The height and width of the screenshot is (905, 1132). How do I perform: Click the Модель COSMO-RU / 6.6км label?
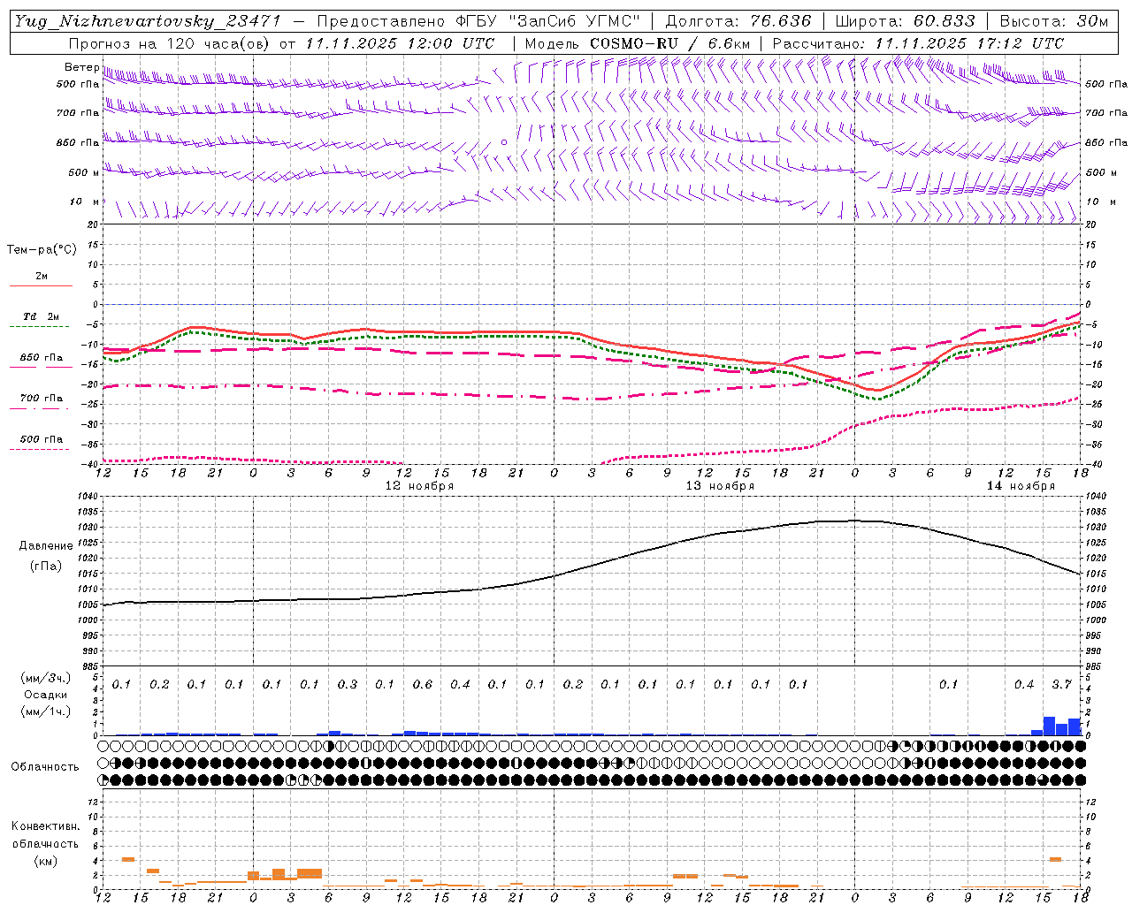(637, 43)
